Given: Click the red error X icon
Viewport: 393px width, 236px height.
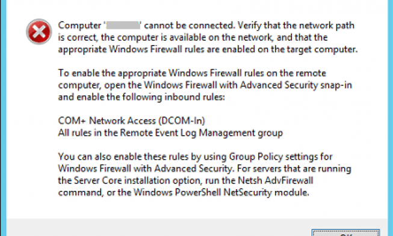Looking at the screenshot, I should [39, 31].
